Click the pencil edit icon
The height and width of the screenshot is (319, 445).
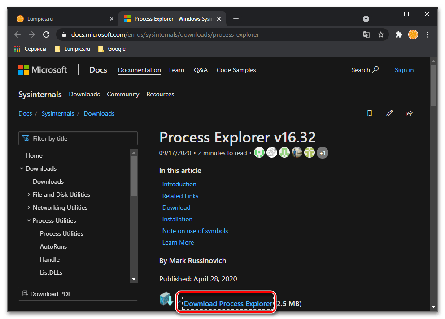coord(389,114)
